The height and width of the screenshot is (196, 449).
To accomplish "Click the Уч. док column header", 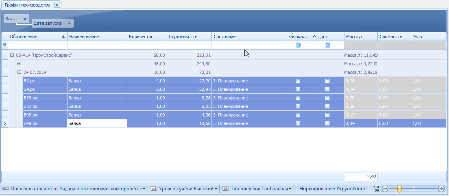I will point(327,37).
